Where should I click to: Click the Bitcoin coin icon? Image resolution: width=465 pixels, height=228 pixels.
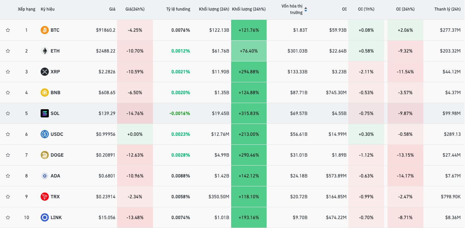(x=45, y=30)
